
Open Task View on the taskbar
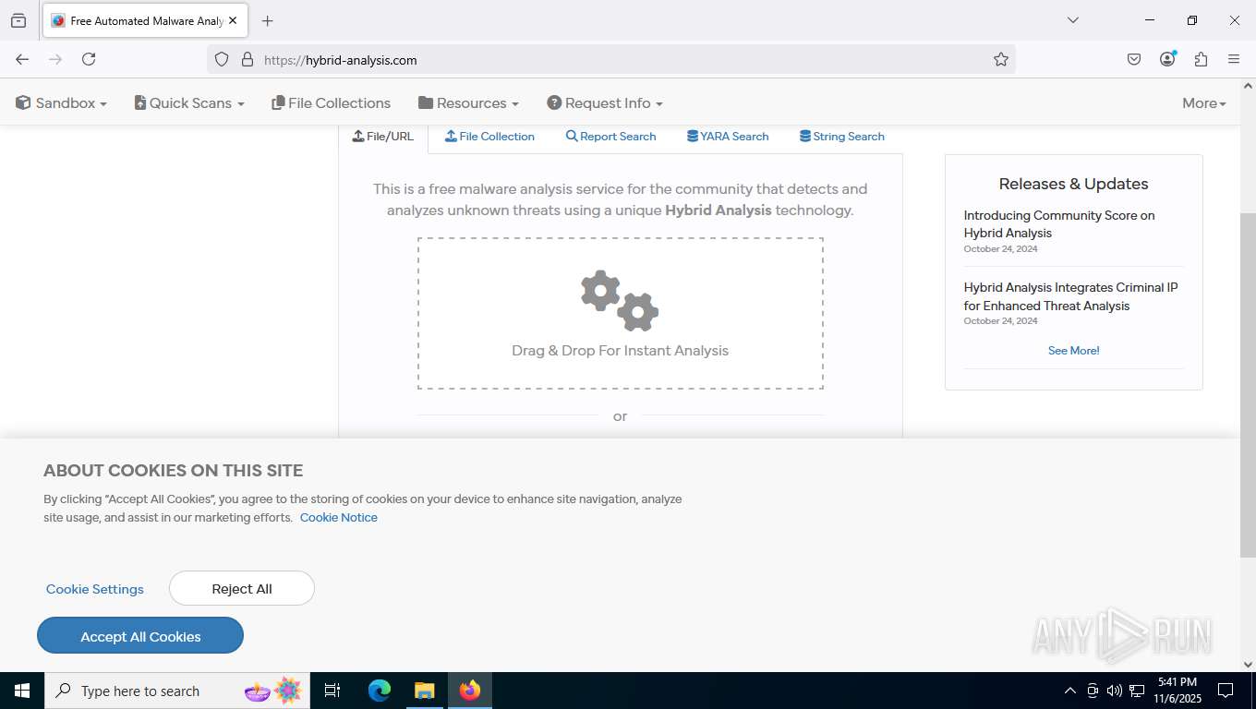pos(332,691)
